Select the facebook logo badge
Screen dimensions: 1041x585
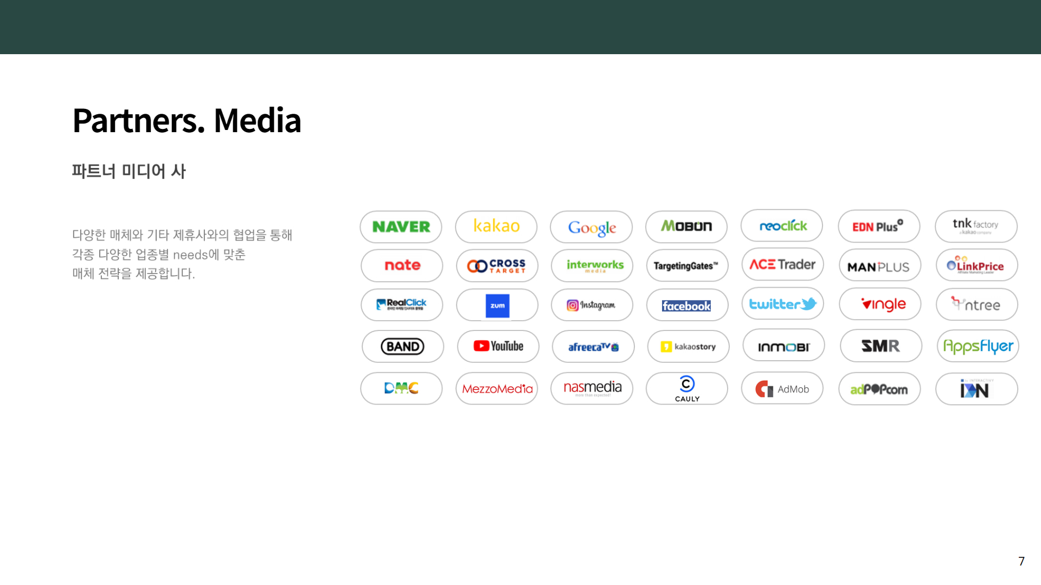[x=687, y=305]
